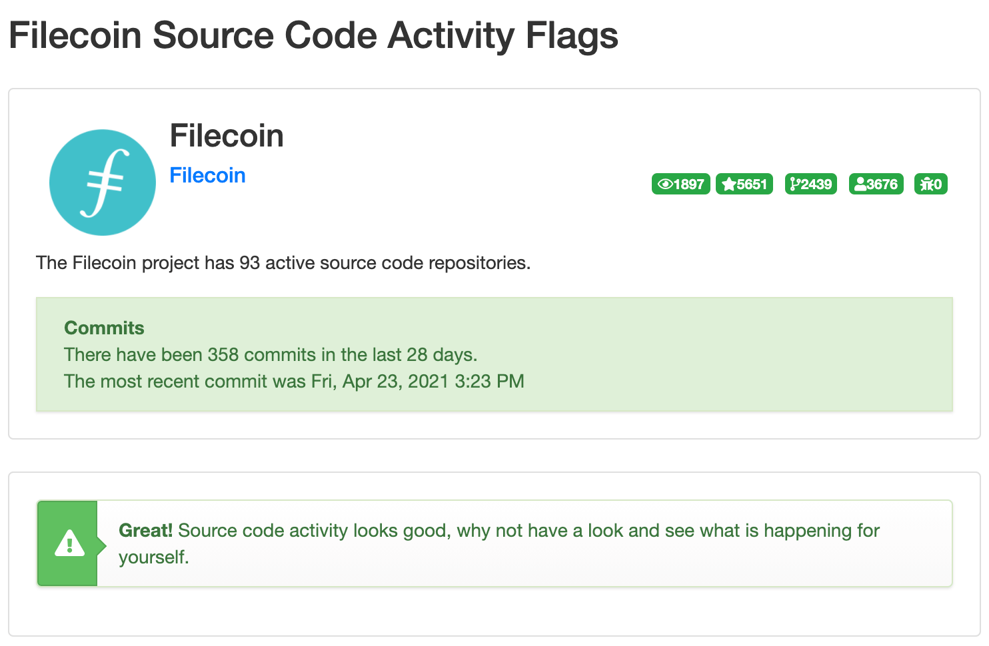Click the Filecoin project name heading
Screen dimensions: 989x646
pyautogui.click(x=227, y=136)
